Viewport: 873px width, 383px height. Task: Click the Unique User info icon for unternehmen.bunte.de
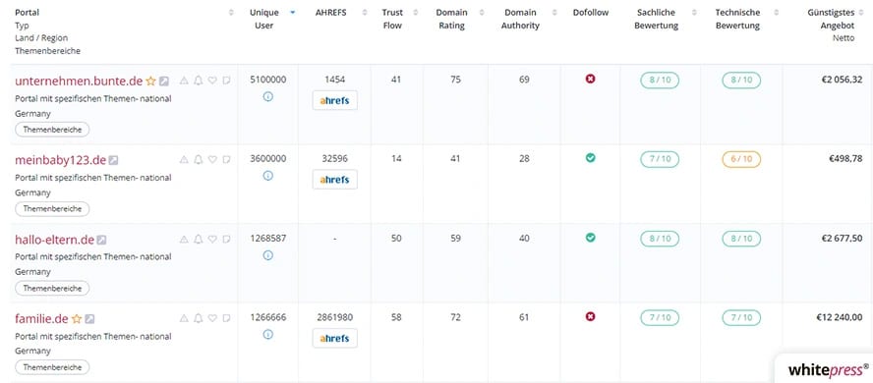(267, 96)
